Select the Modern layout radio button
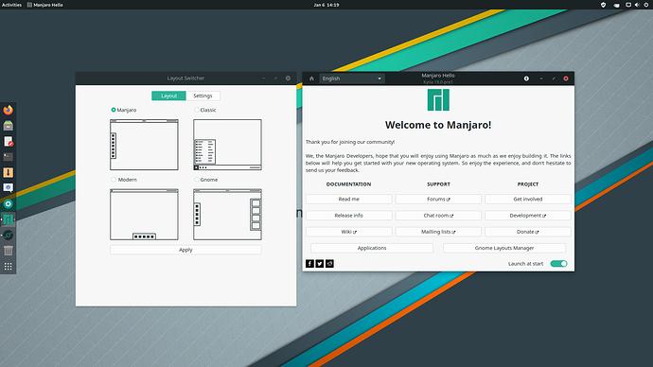The height and width of the screenshot is (367, 653). coord(114,180)
